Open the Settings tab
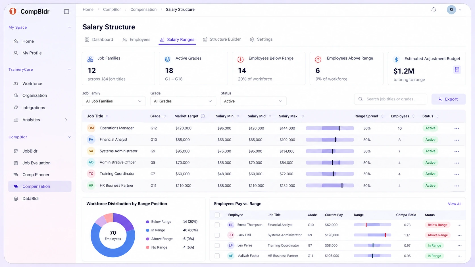This screenshot has width=475, height=267. pyautogui.click(x=261, y=39)
